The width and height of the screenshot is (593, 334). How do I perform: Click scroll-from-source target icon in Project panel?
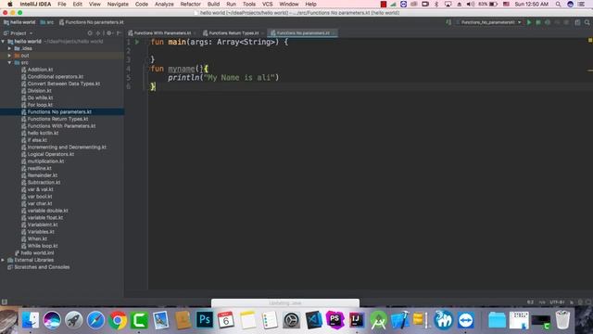click(90, 33)
